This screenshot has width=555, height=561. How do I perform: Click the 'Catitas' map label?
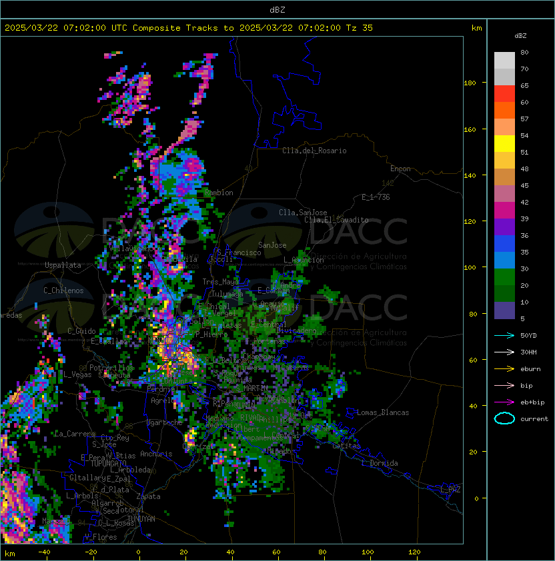346,446
